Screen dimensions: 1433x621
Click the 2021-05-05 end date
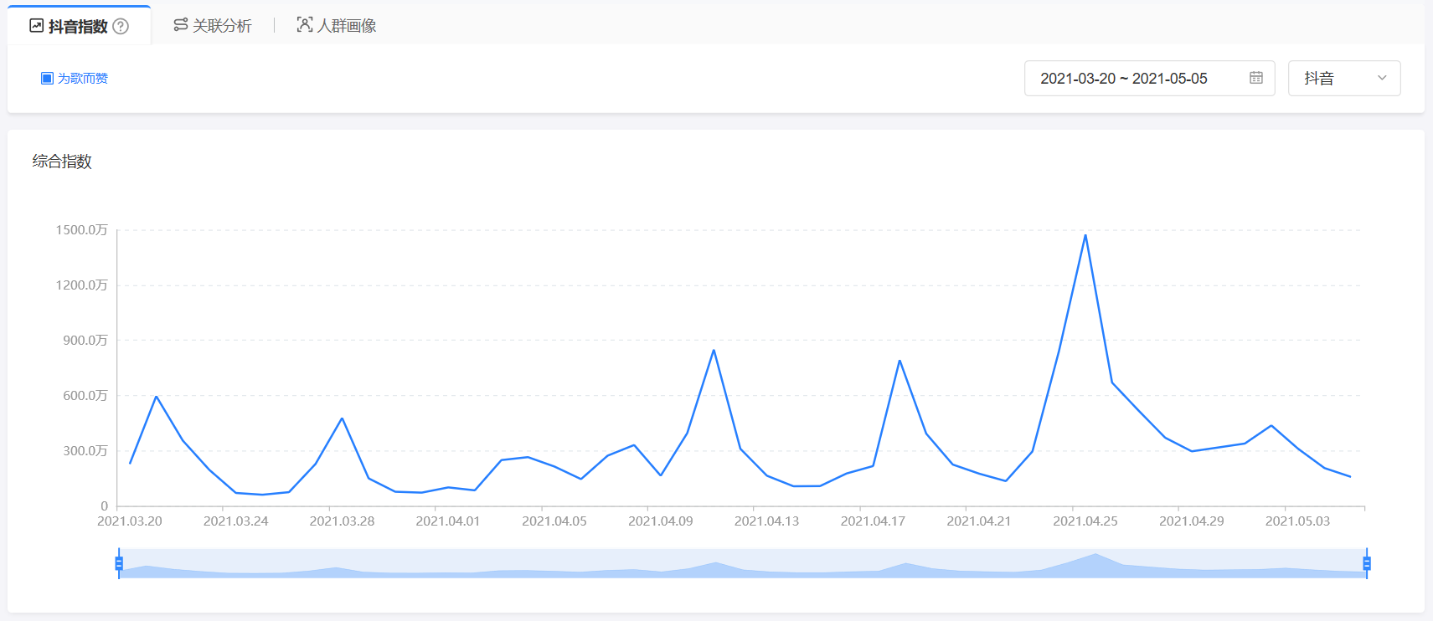(x=1170, y=79)
